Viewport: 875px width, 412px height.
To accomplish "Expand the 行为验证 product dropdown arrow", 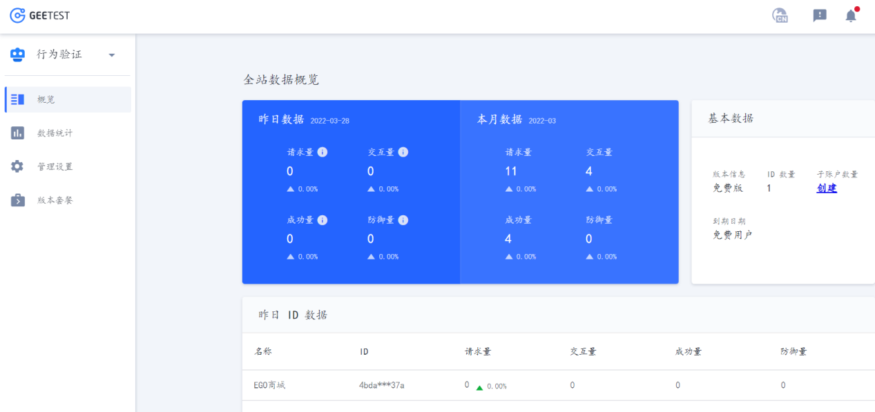I will pos(112,55).
